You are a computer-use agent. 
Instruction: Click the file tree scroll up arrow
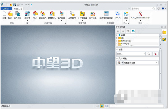pyautogui.click(x=160, y=35)
